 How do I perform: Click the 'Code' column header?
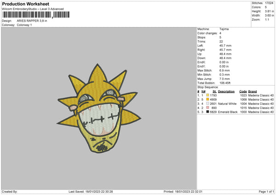pyautogui.click(x=243, y=92)
